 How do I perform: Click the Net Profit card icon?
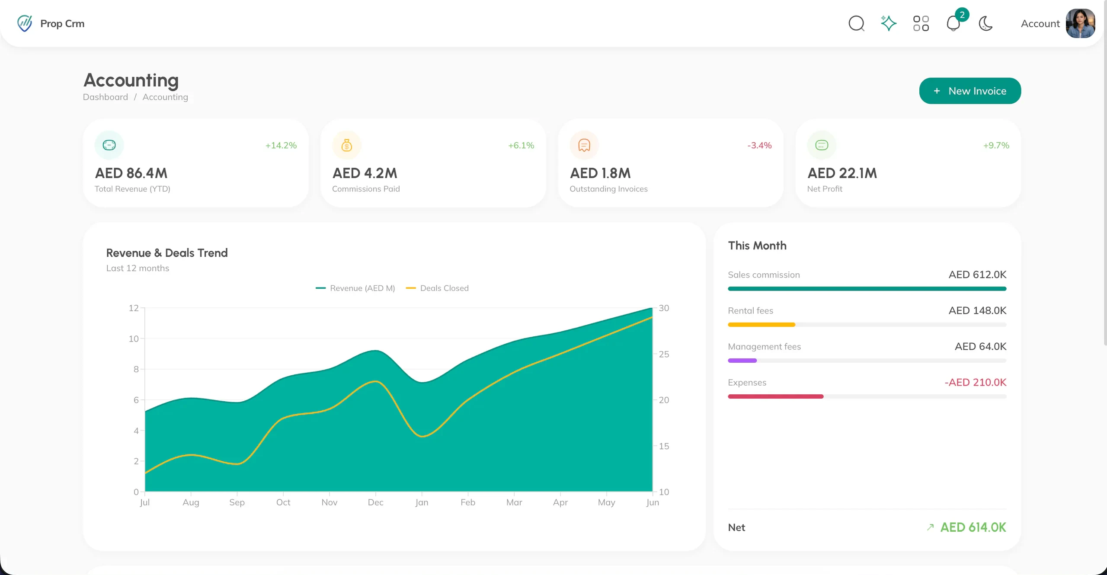[x=822, y=145]
